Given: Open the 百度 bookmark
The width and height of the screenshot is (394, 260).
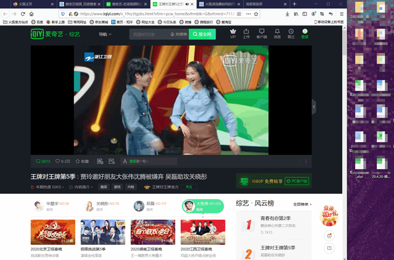Looking at the screenshot, I should [37, 22].
